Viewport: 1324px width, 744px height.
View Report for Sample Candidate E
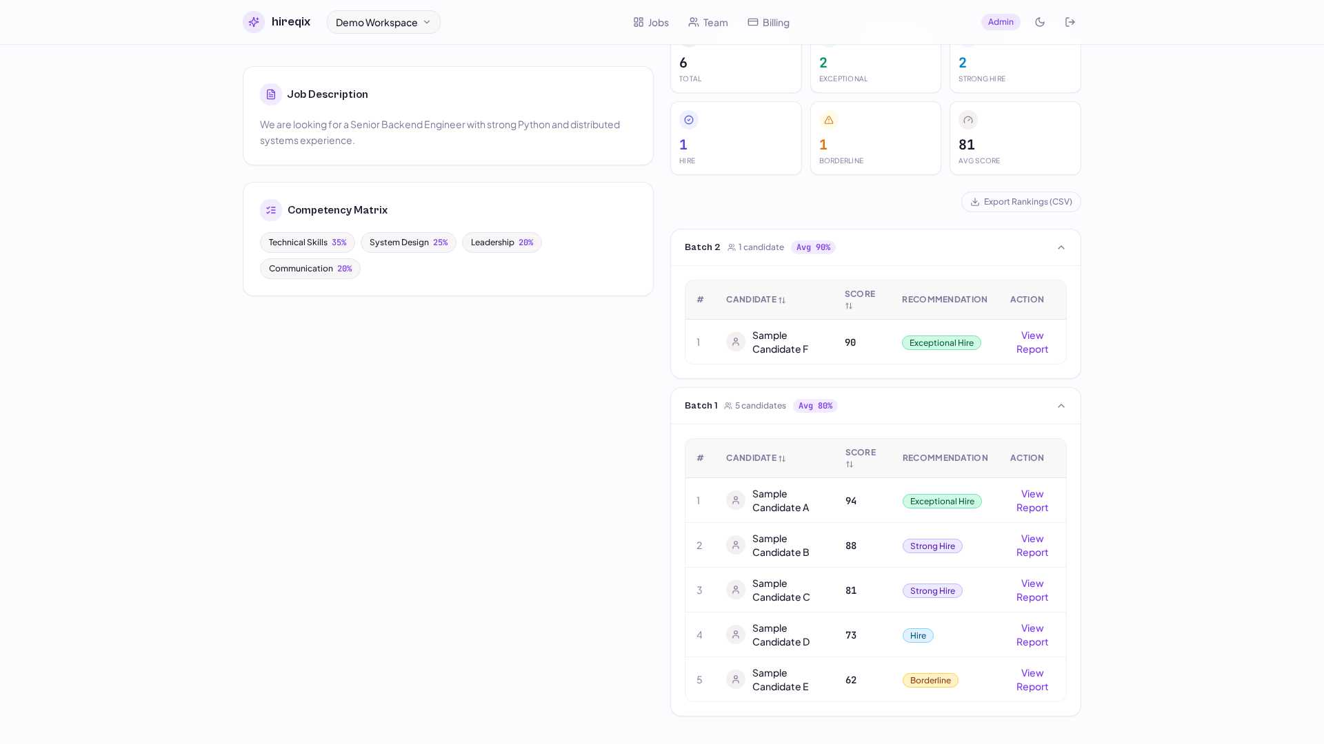tap(1032, 680)
